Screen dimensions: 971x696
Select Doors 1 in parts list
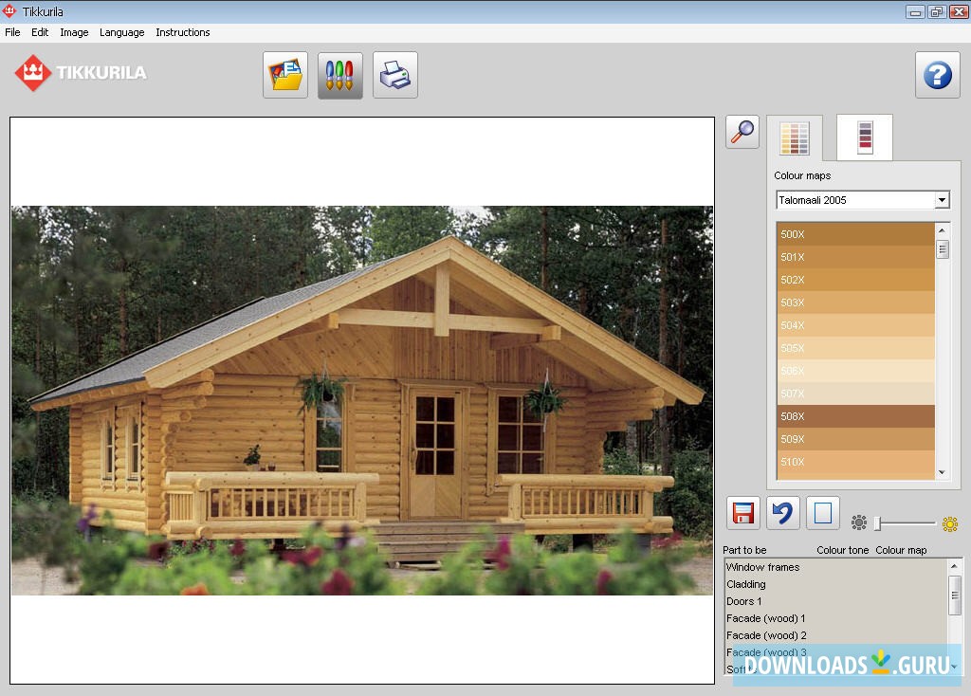[743, 601]
